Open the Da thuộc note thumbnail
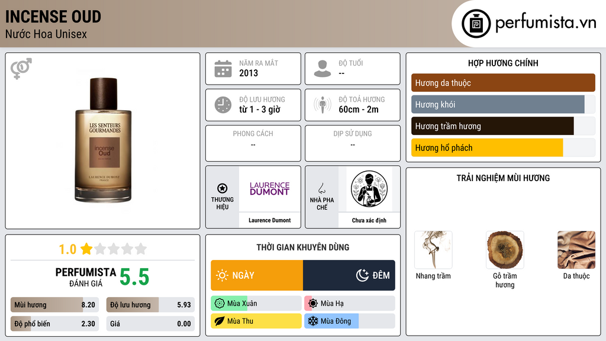 click(x=576, y=250)
